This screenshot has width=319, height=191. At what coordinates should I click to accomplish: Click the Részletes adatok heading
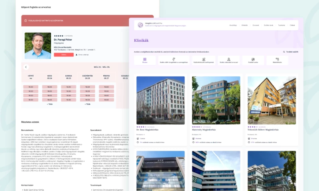pos(30,122)
